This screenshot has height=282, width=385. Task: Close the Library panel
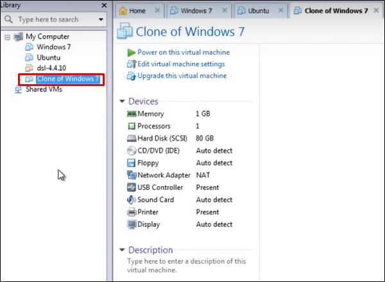[104, 5]
